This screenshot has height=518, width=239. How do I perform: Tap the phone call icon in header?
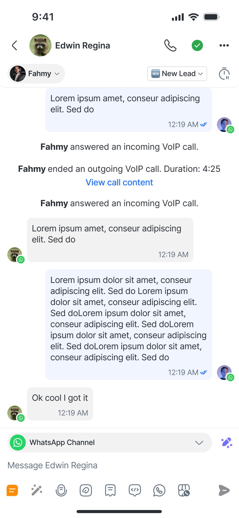point(170,45)
